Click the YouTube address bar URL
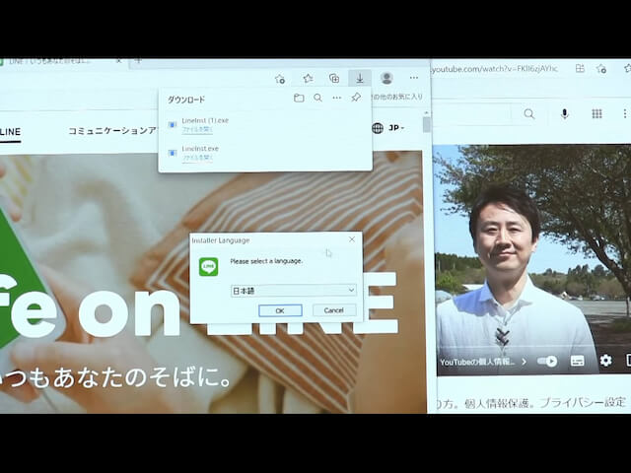 pyautogui.click(x=495, y=69)
